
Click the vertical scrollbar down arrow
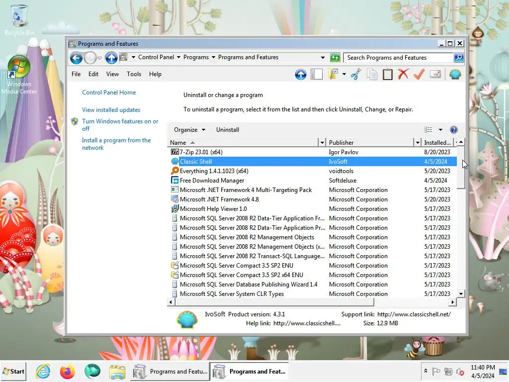tap(461, 293)
